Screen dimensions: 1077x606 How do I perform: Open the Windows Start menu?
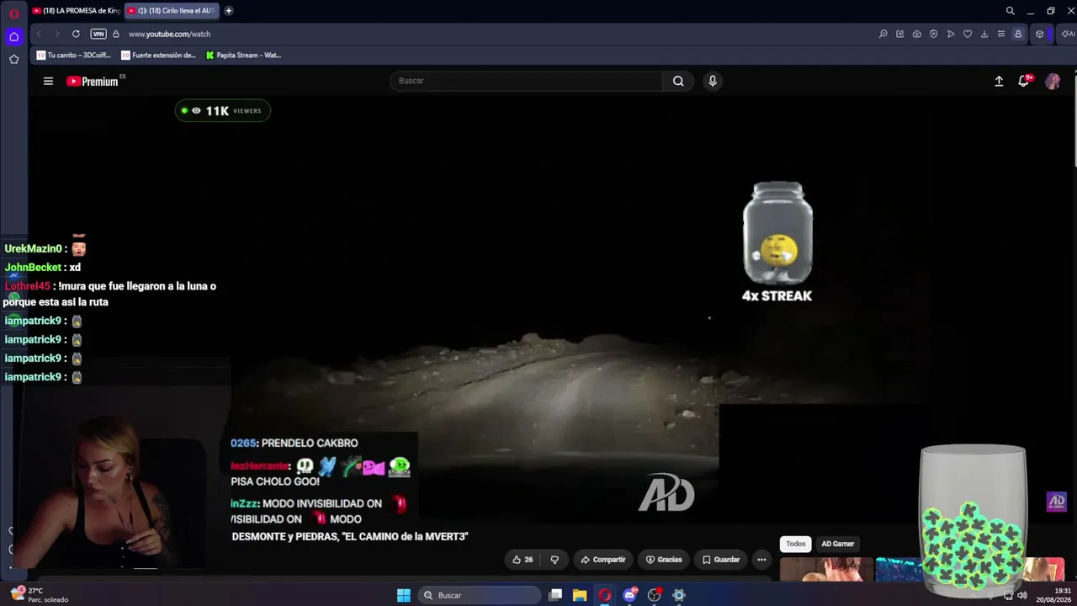point(404,595)
